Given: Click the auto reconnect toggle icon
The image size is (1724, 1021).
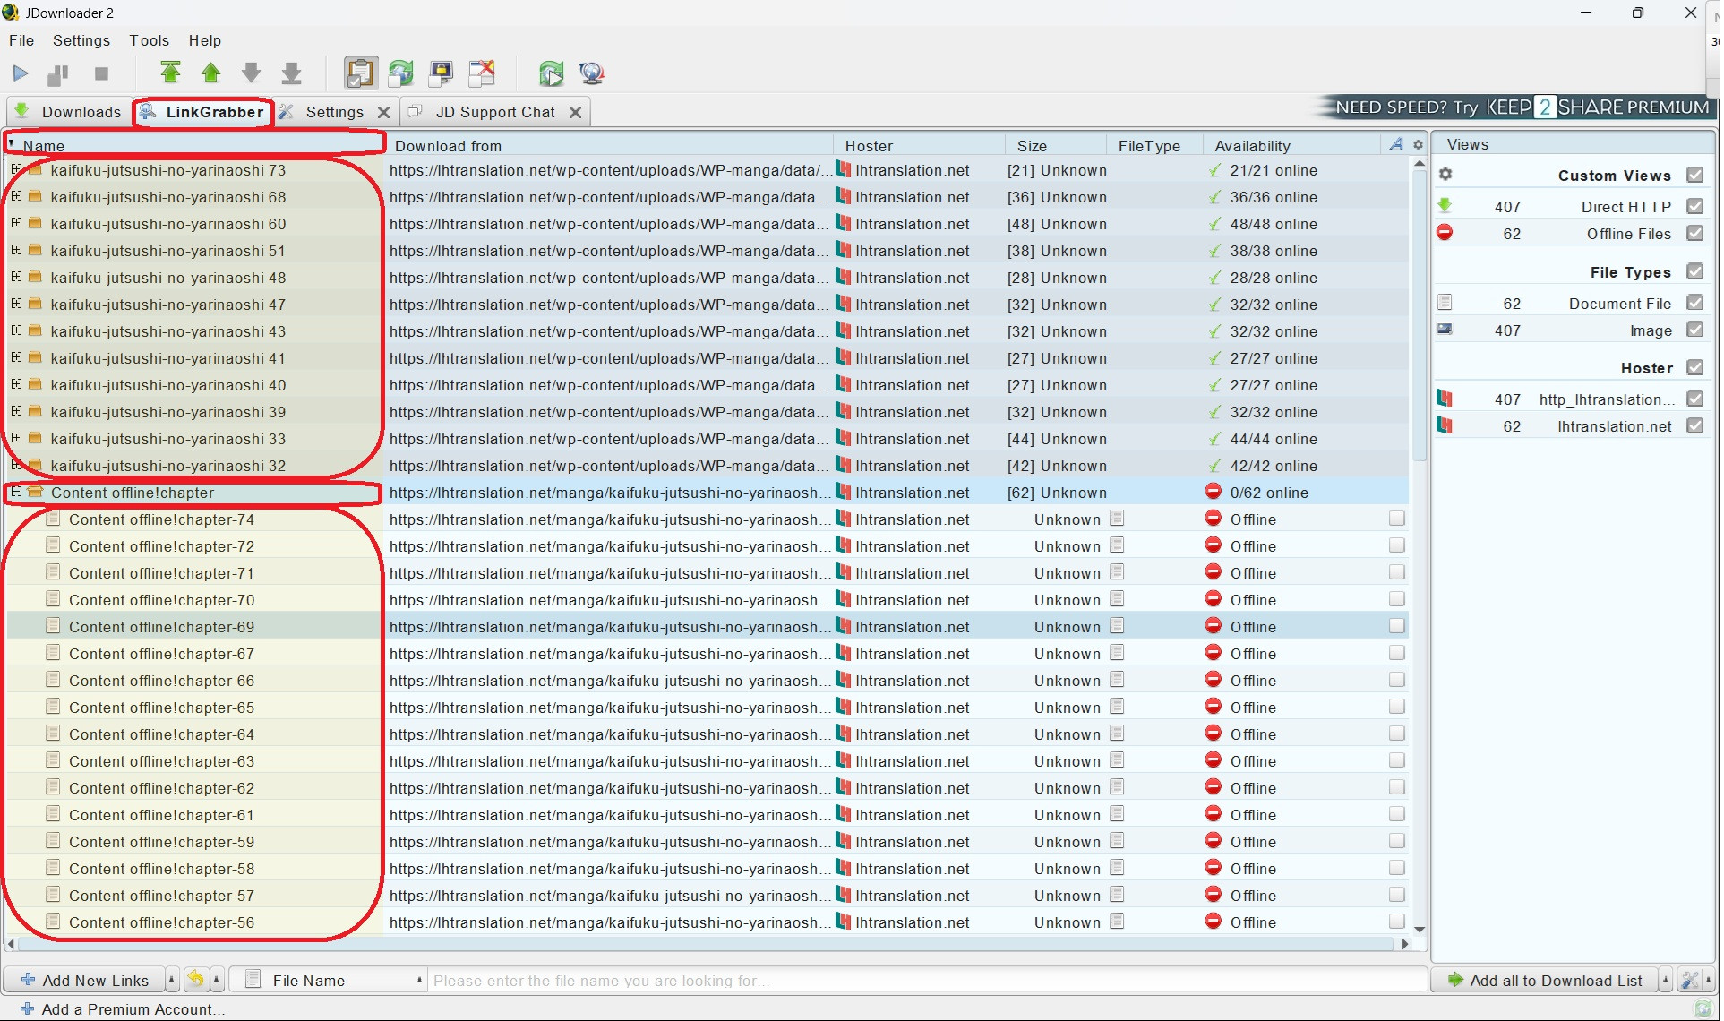Looking at the screenshot, I should (x=400, y=73).
